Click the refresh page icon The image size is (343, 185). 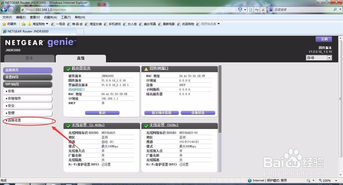point(257,10)
